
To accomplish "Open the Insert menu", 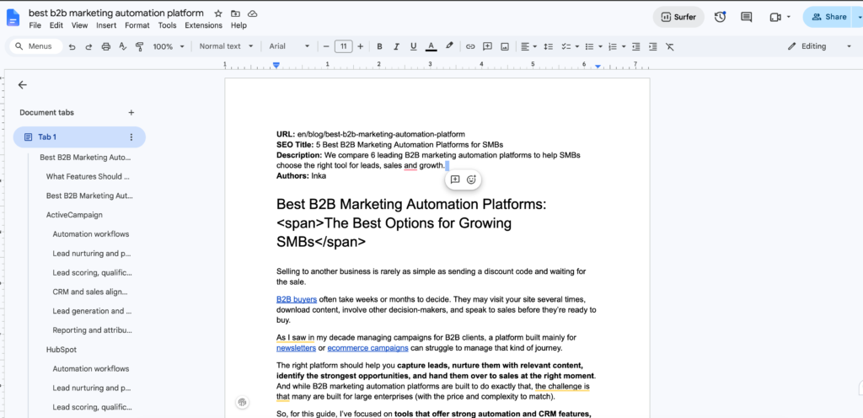I will pyautogui.click(x=106, y=25).
